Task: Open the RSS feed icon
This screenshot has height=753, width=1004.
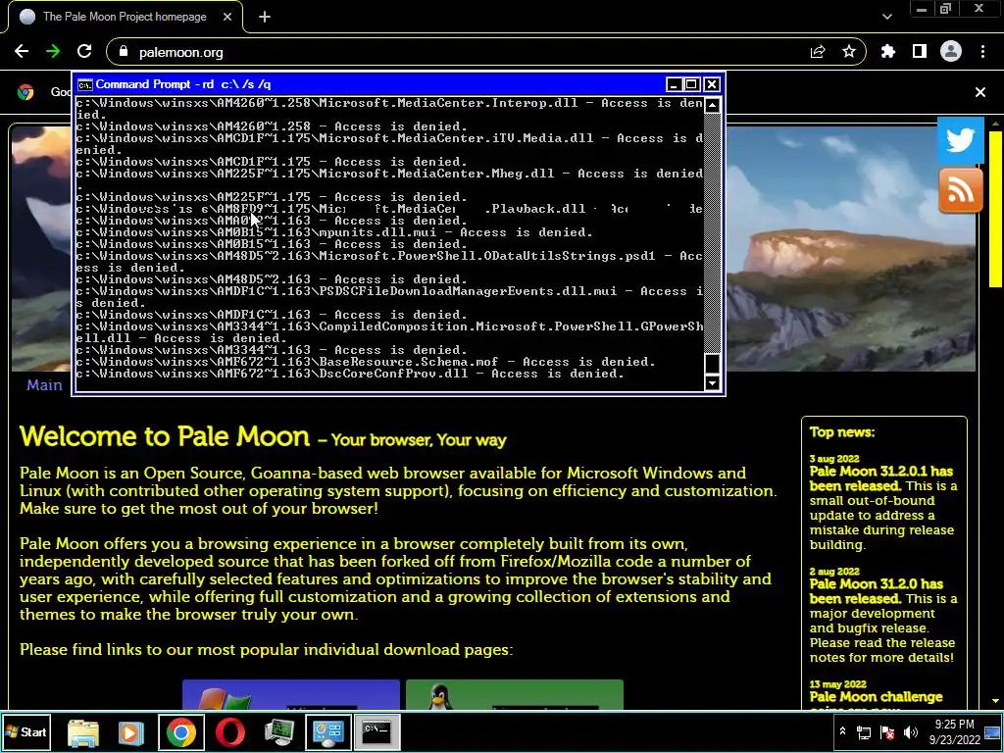Action: tap(961, 190)
